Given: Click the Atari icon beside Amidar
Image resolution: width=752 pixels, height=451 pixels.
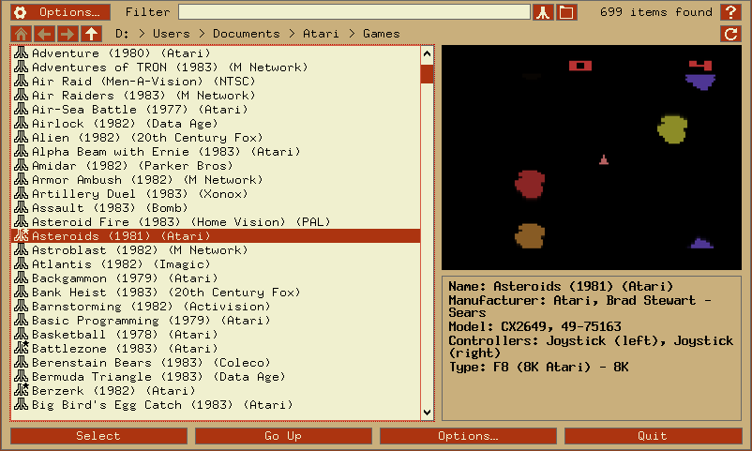Looking at the screenshot, I should click(22, 166).
